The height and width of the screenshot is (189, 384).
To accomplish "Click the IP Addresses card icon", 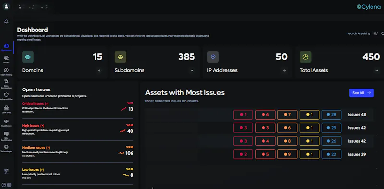I will coord(213,57).
